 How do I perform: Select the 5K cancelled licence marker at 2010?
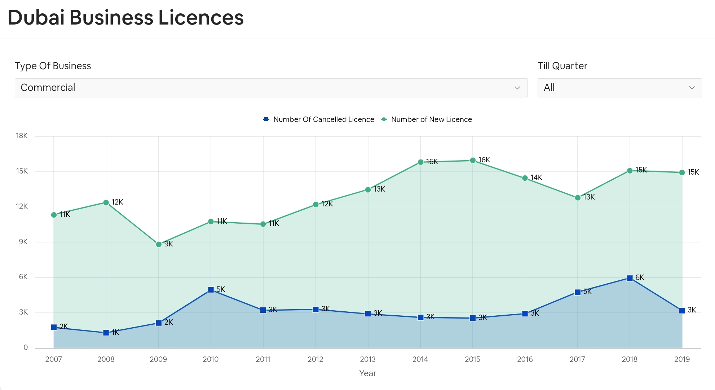click(x=211, y=289)
